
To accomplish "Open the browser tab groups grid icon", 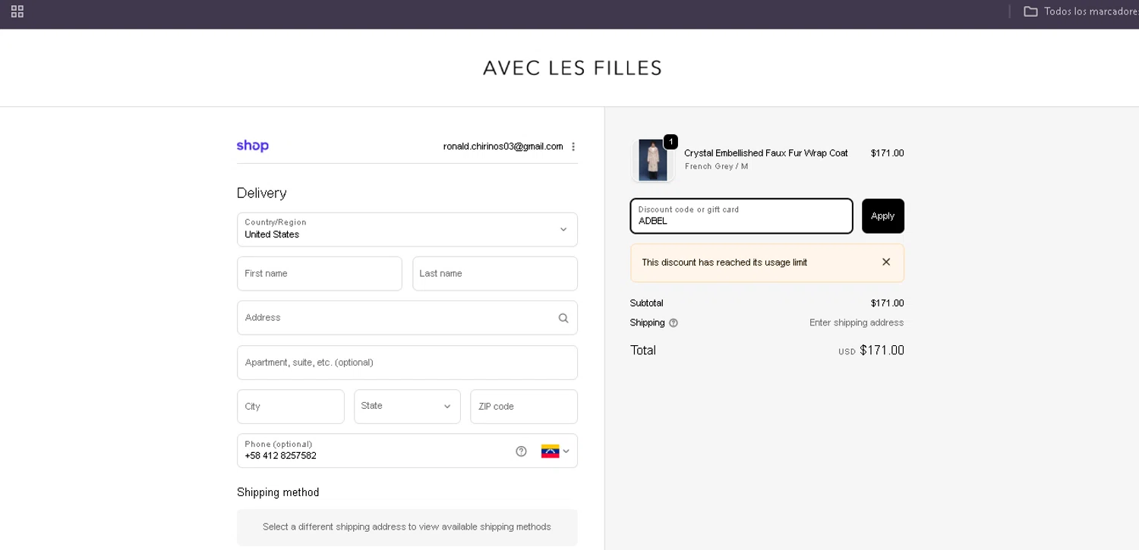I will point(17,11).
